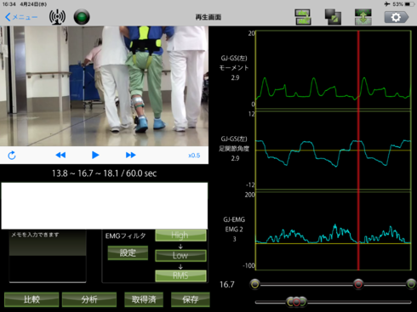
Task: Open the graph layout switch icon
Action: [303, 17]
